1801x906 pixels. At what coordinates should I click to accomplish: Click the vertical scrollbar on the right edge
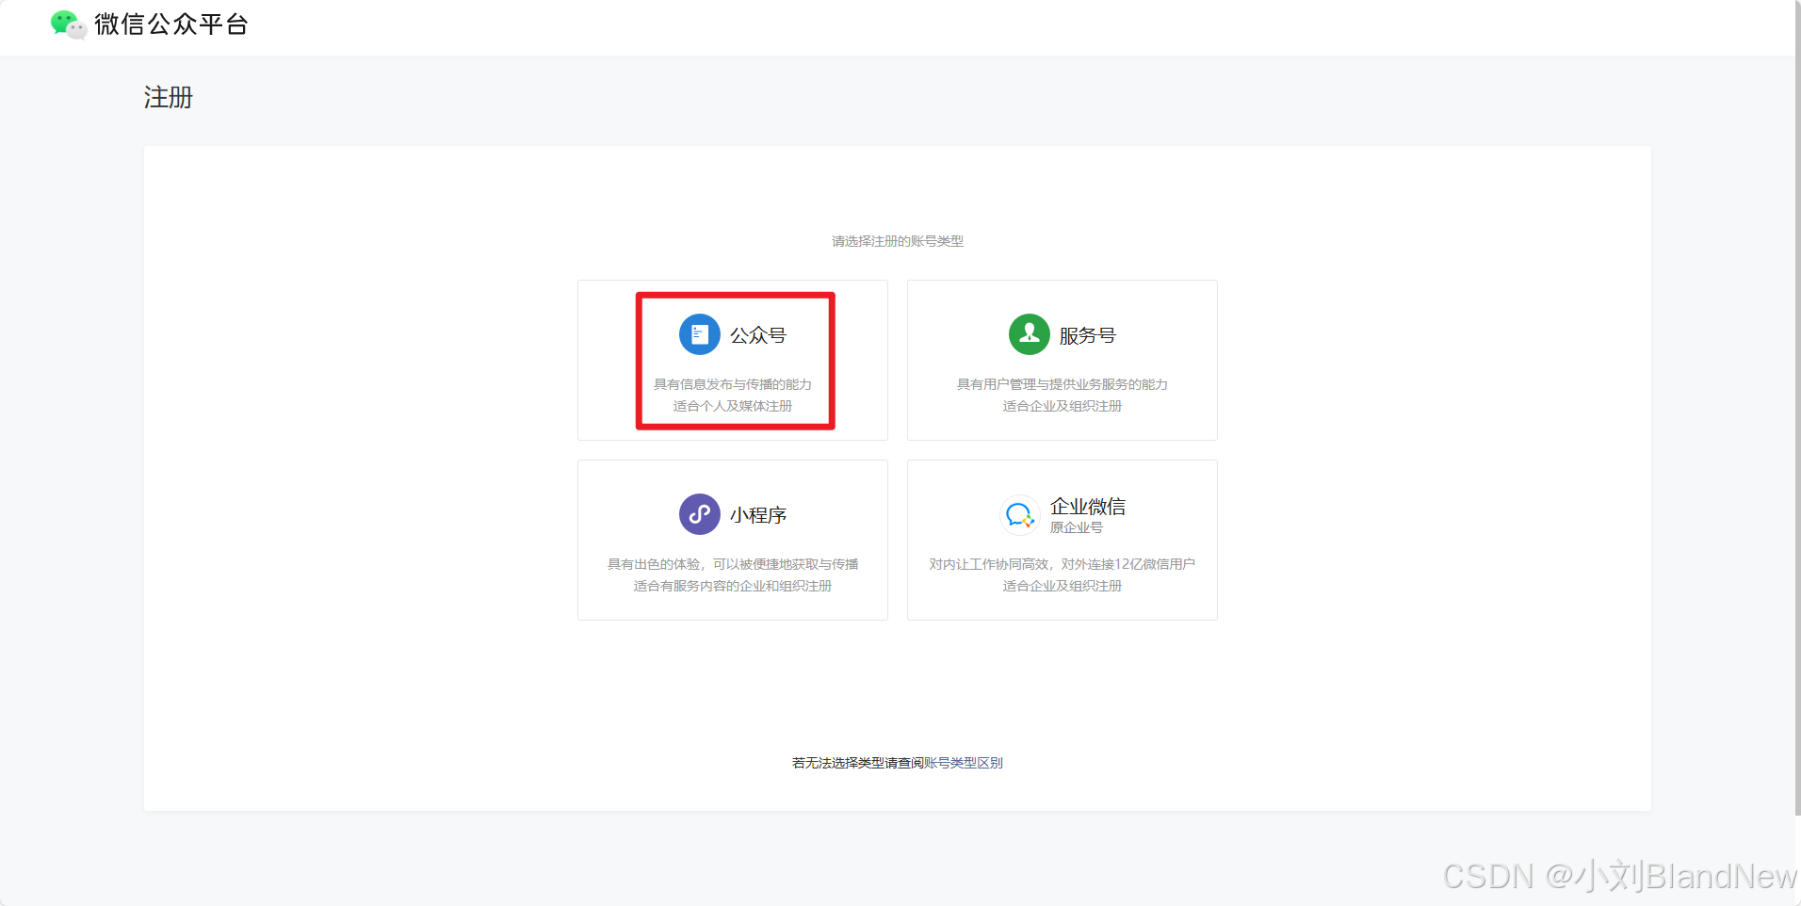tap(1798, 407)
